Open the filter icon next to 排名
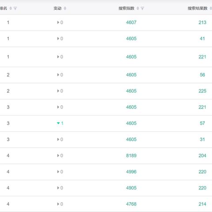 [15, 8]
